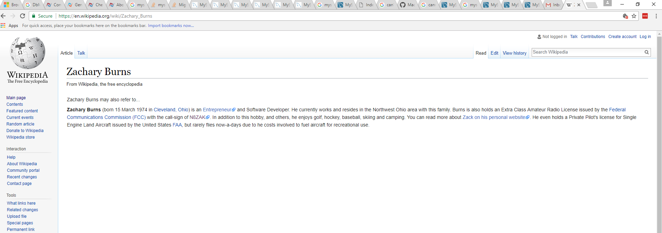662x233 pixels.
Task: Open Current events link
Action: click(x=20, y=118)
